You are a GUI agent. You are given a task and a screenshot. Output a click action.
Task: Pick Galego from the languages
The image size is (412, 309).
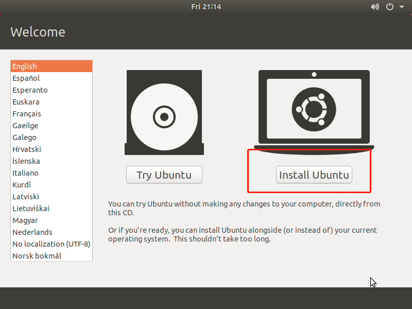click(51, 138)
